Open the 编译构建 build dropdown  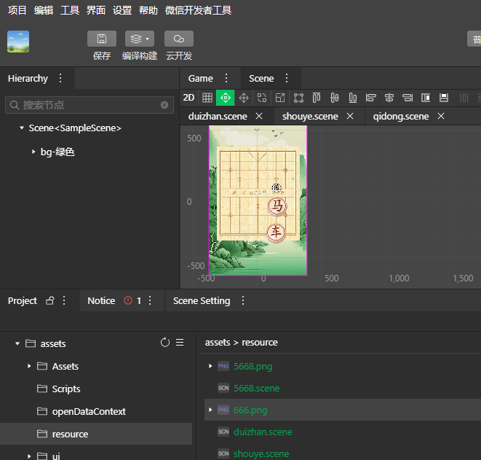click(140, 39)
